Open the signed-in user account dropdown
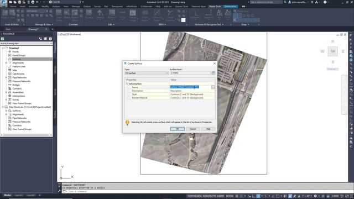 point(299,2)
